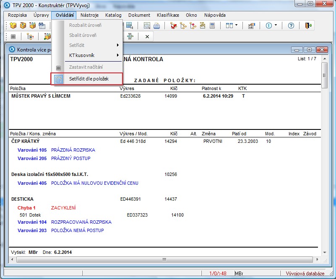This screenshot has width=336, height=279.
Task: Click drawing number Ed233628
Action: (x=130, y=96)
